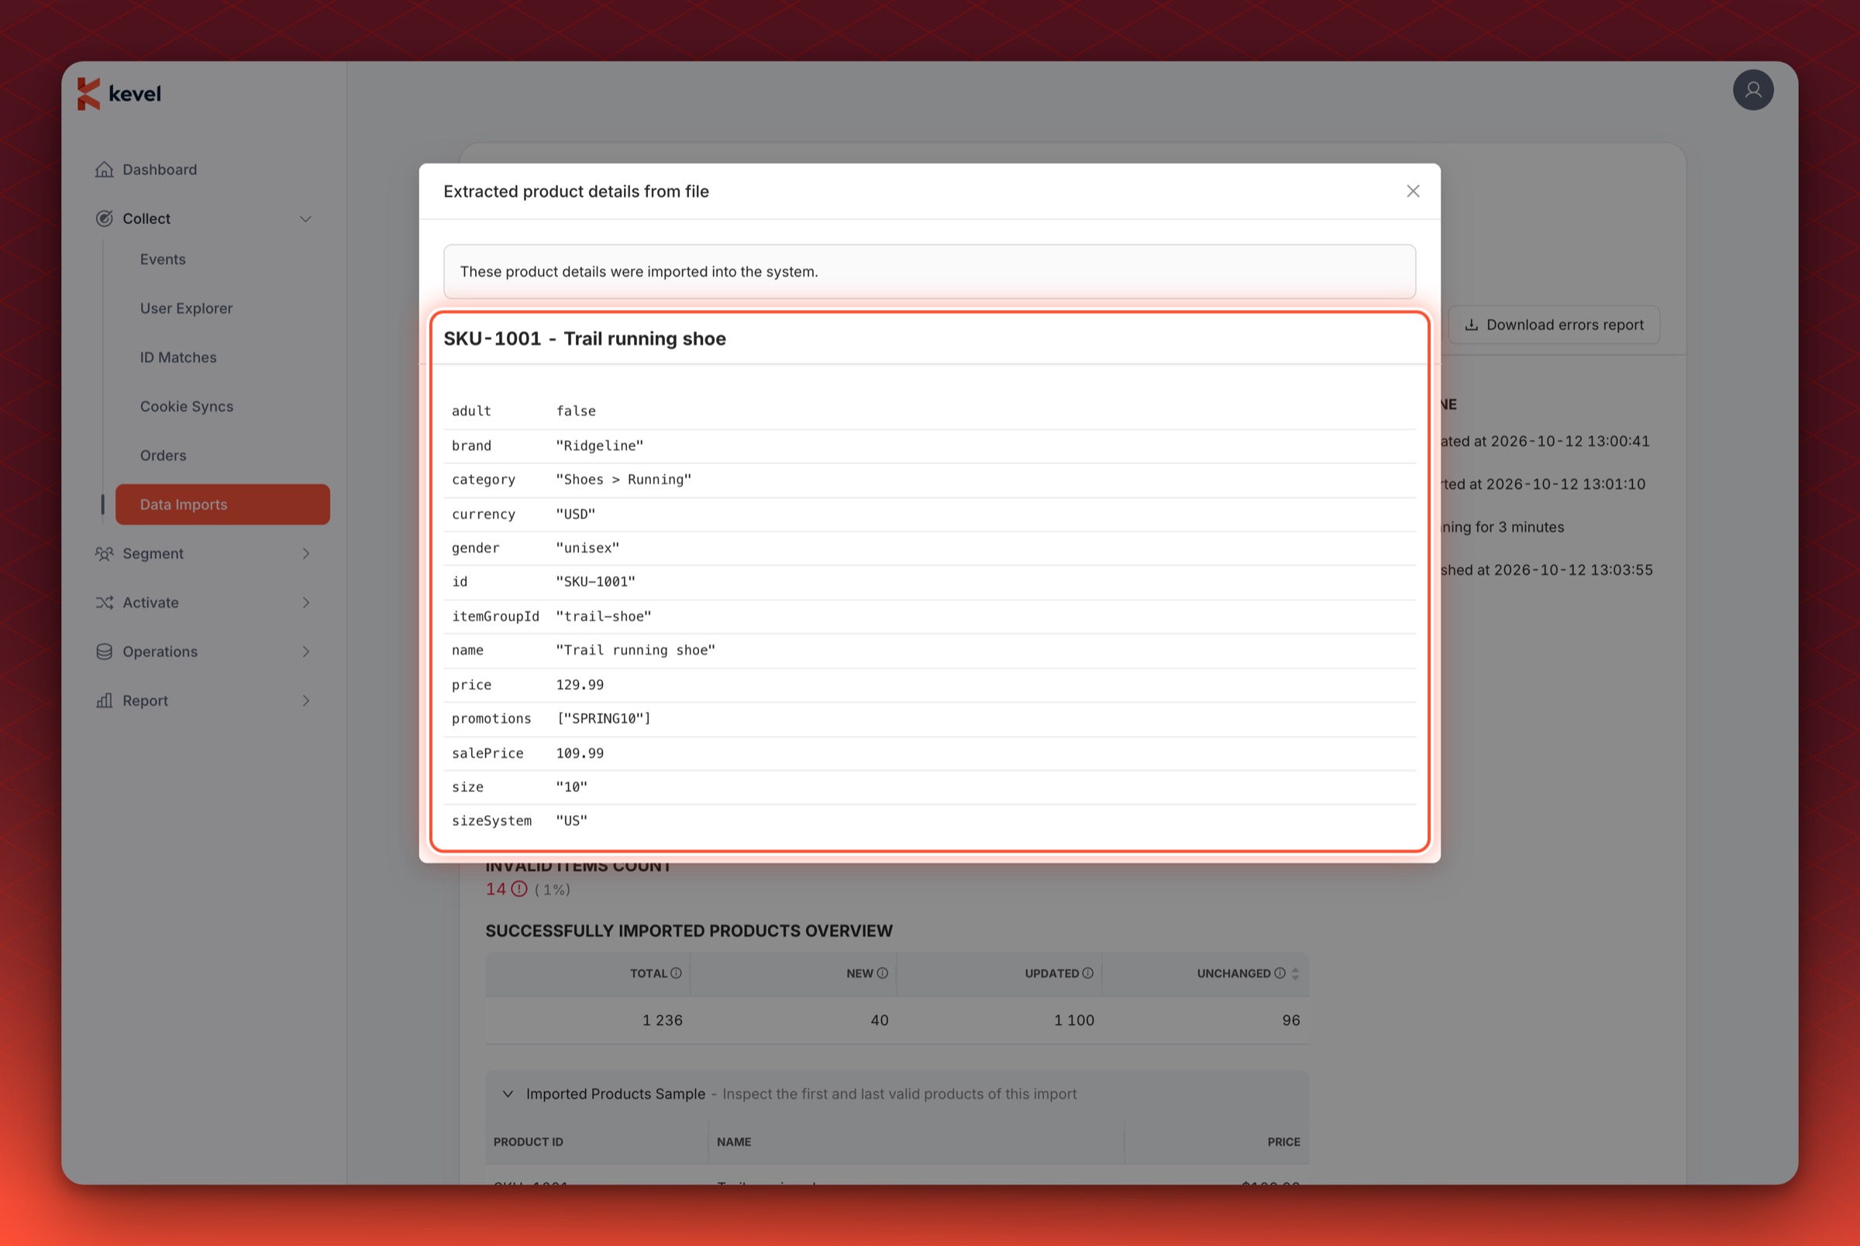
Task: Click the Segment people icon
Action: 104,554
